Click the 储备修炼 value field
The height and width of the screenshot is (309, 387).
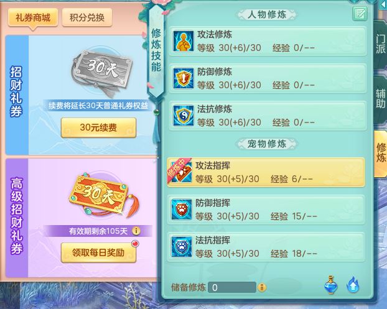pyautogui.click(x=231, y=287)
